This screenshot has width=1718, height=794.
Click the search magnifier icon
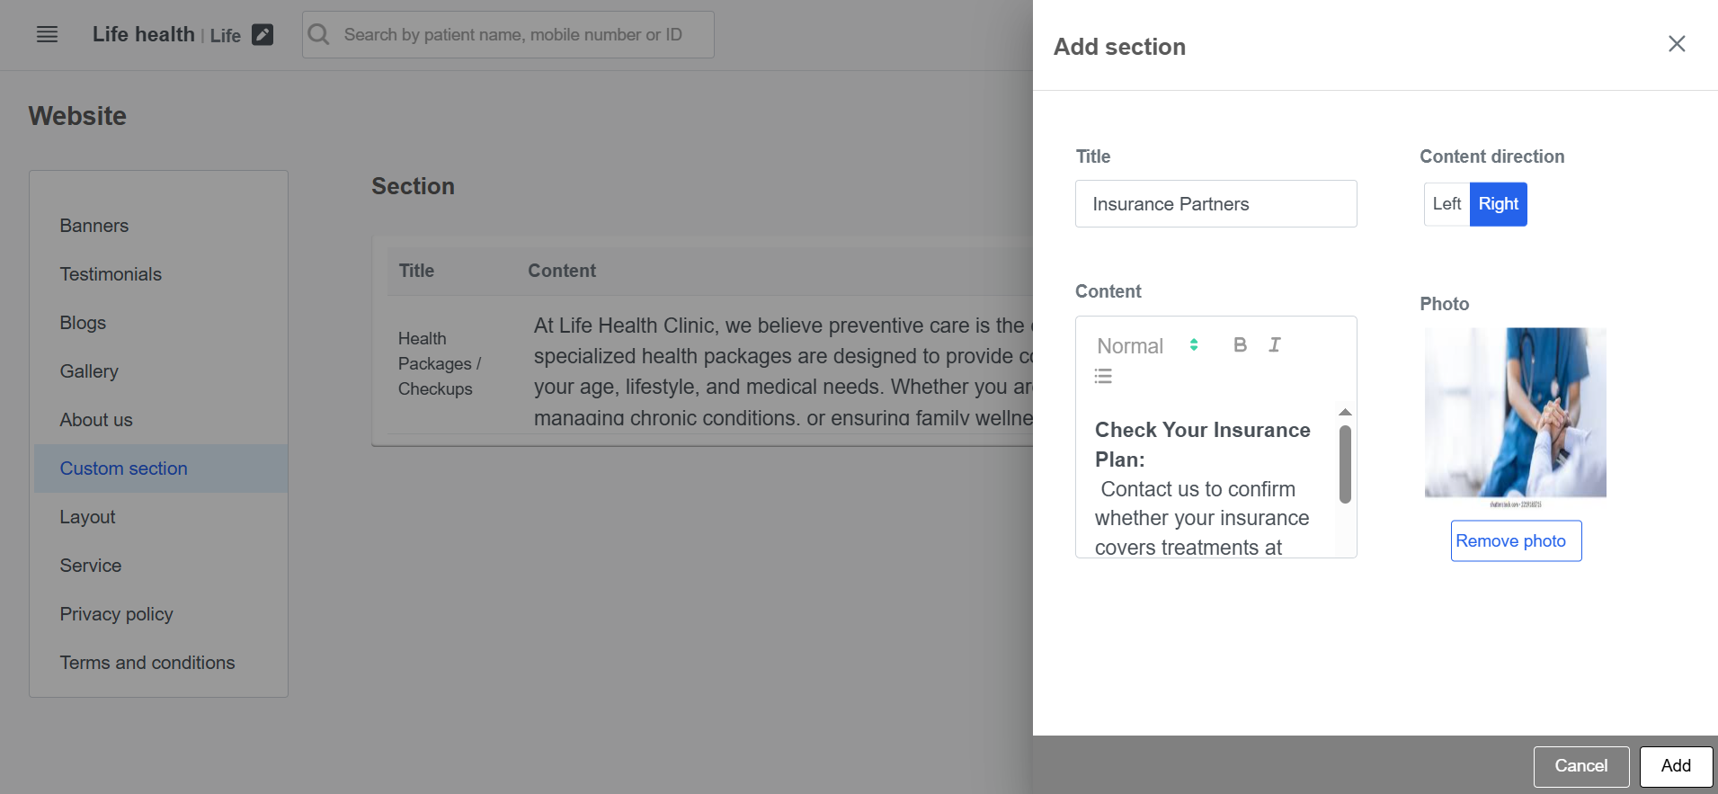coord(318,34)
